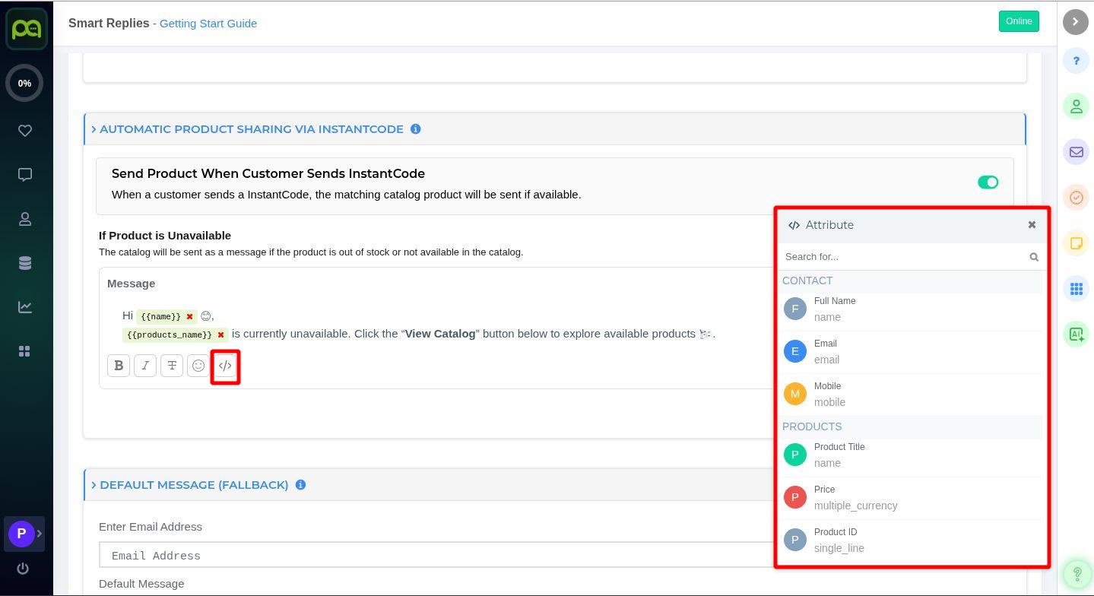Remove the {{name}} attribute tag
The width and height of the screenshot is (1094, 596).
tap(189, 316)
